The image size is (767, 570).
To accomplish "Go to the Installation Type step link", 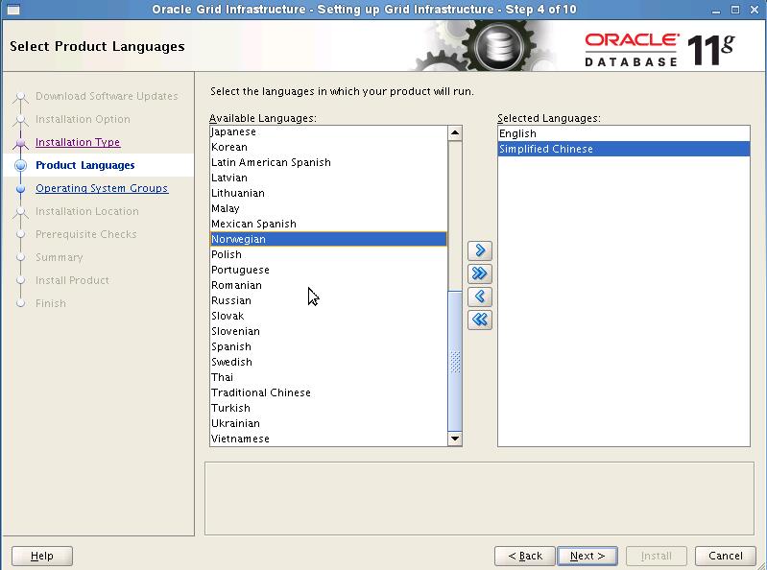I will (x=78, y=142).
